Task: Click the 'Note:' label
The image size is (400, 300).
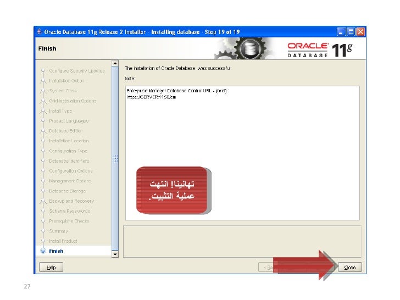Action: (130, 79)
